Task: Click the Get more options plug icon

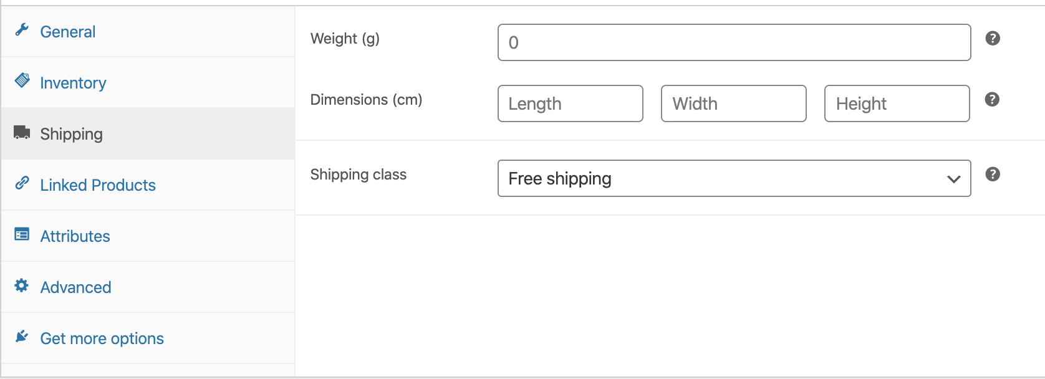Action: tap(22, 337)
